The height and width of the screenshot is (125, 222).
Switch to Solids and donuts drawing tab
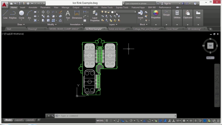117,29
